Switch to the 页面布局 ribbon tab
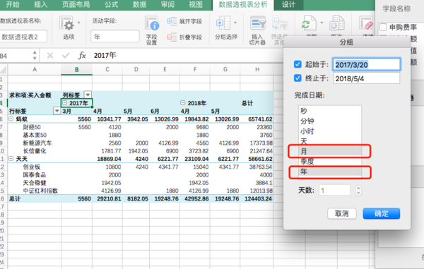424x269 pixels. pos(76,5)
